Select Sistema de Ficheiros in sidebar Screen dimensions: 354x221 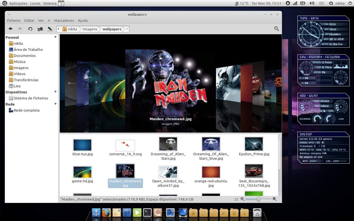[x=28, y=98]
